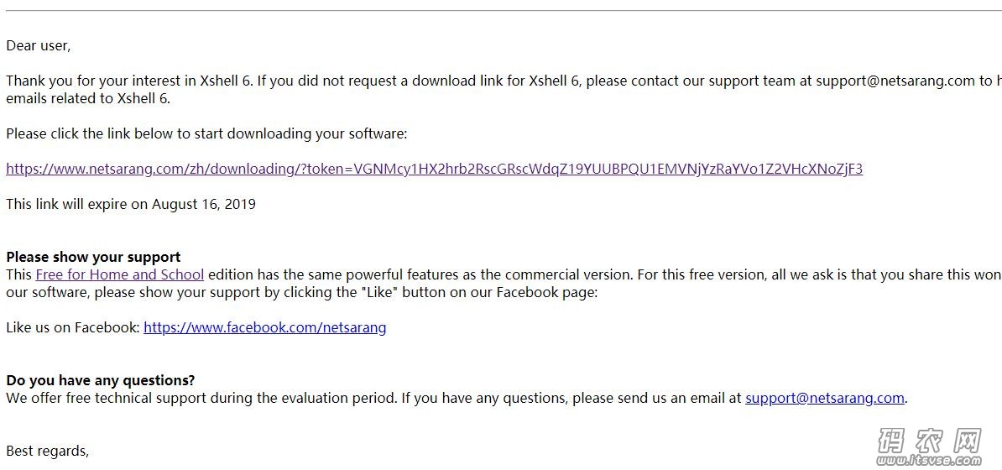
Task: Click the www.itsvse.com watermark text
Action: (x=929, y=461)
